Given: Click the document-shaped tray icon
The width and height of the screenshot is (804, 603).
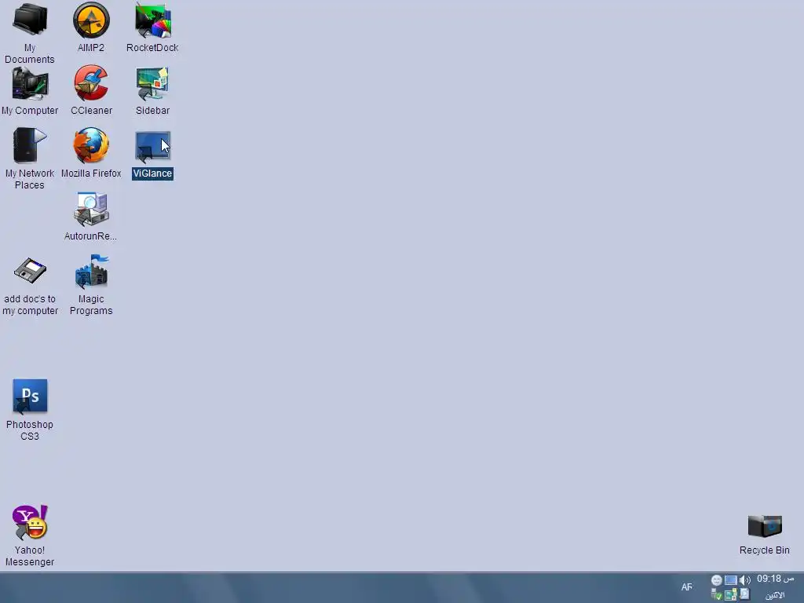Looking at the screenshot, I should click(745, 594).
